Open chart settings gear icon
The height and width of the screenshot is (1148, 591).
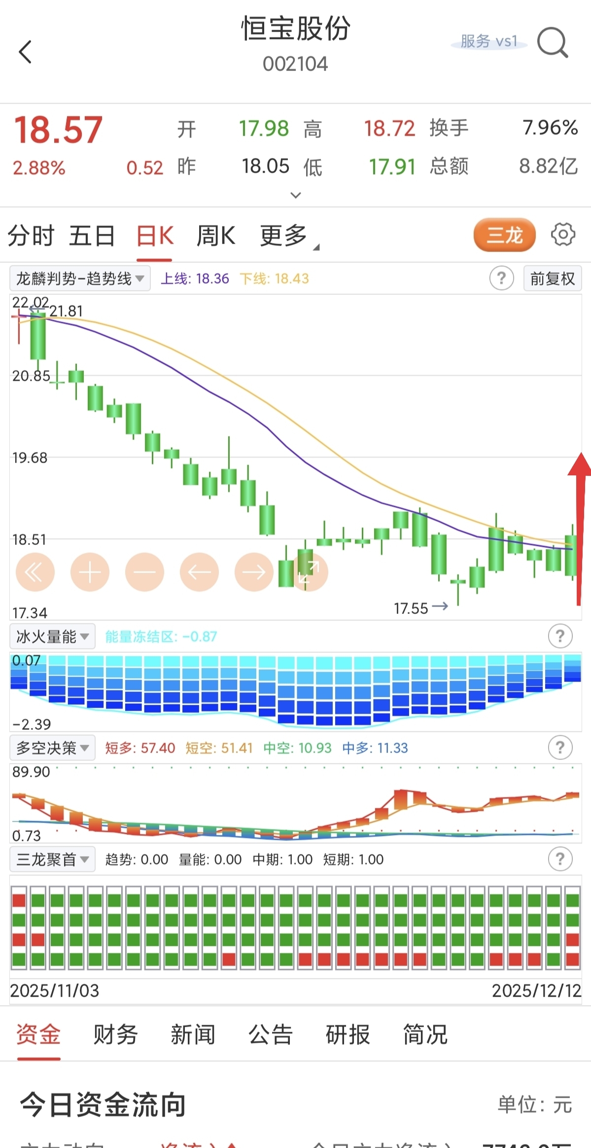[563, 234]
